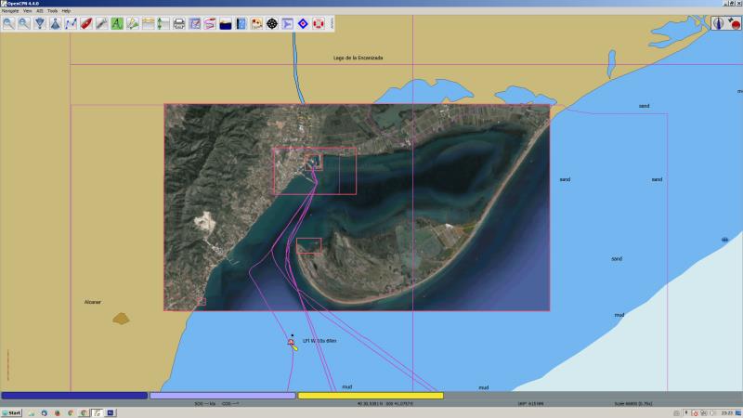Image resolution: width=743 pixels, height=418 pixels.
Task: Click the Zoom In magnifier icon
Action: (8, 23)
